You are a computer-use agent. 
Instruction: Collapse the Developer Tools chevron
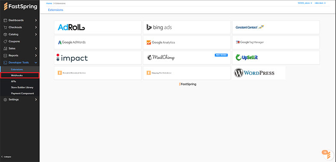(x=36, y=63)
